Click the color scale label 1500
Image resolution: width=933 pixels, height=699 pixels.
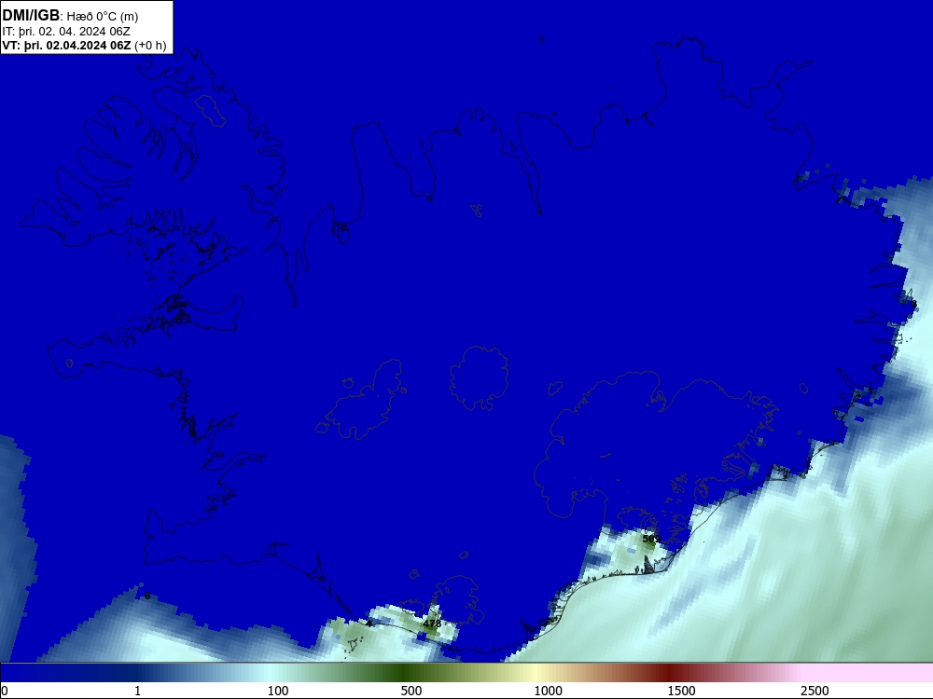[681, 691]
